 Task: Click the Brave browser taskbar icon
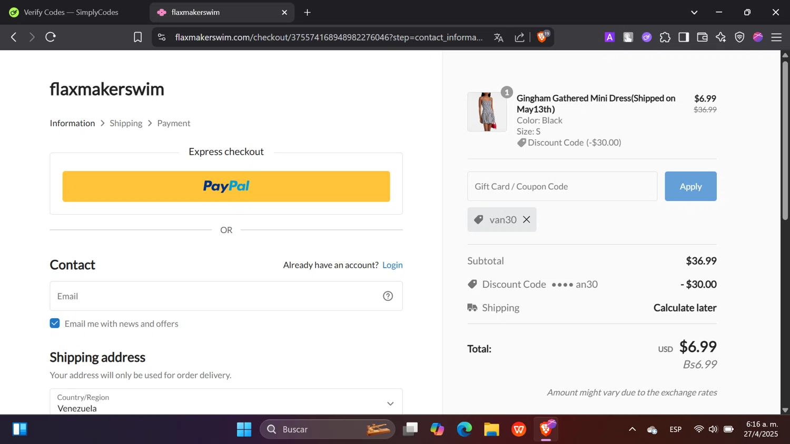click(546, 429)
